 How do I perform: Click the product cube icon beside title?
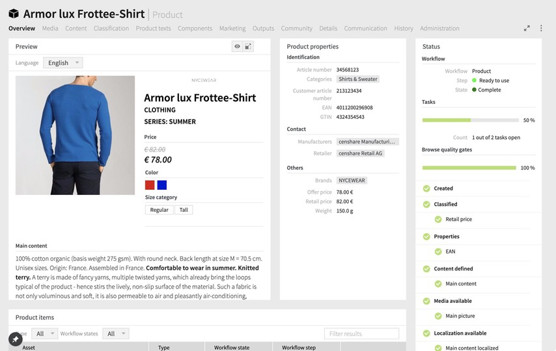14,14
